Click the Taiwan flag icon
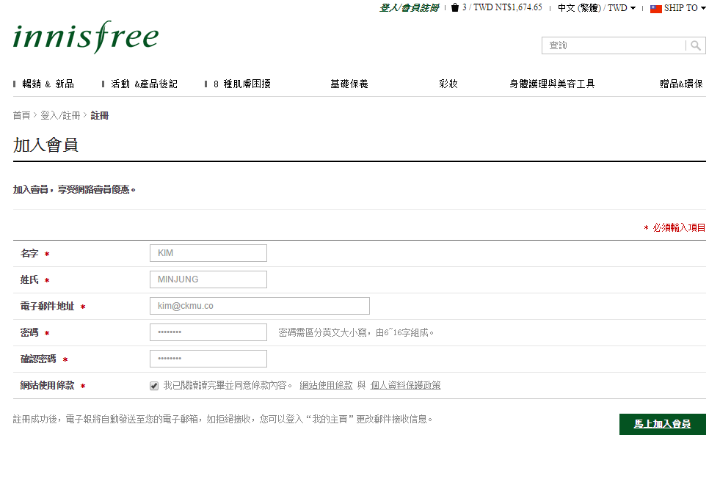This screenshot has width=720, height=501. [x=655, y=8]
